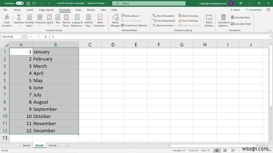Viewport: 273px width, 153px height.
Task: Click the formula bar input
Action: coord(159,37)
